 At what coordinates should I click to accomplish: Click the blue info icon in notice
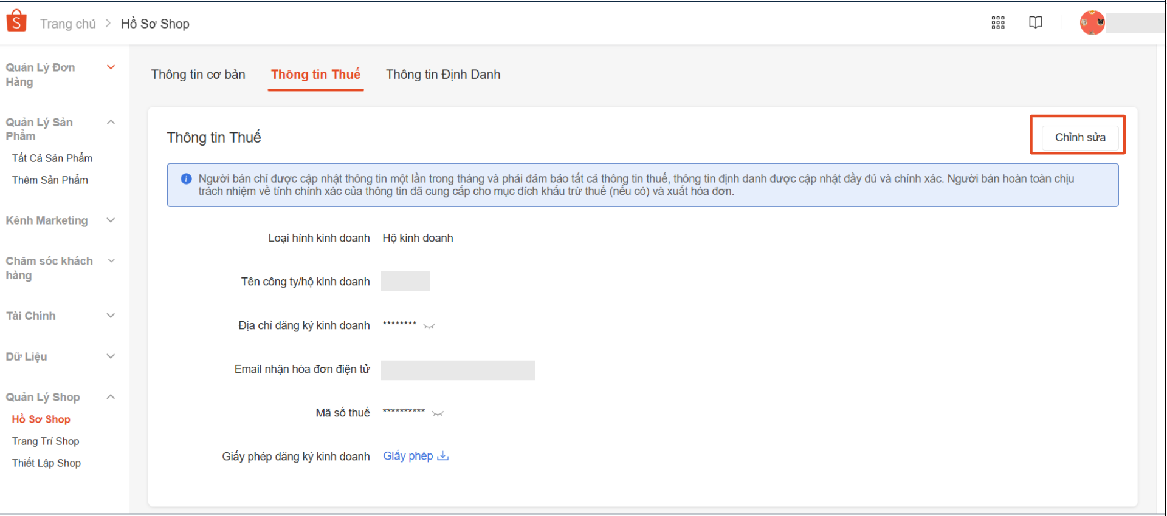point(187,179)
